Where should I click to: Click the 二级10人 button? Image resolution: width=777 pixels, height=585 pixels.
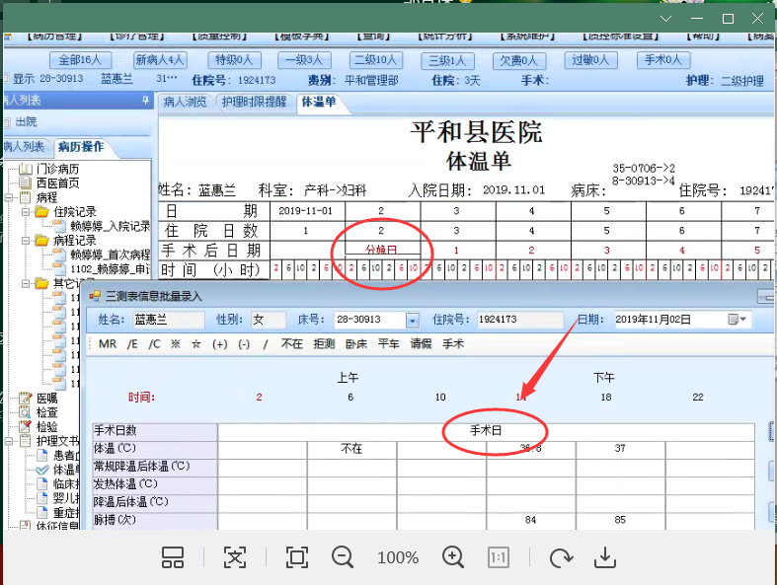[376, 60]
